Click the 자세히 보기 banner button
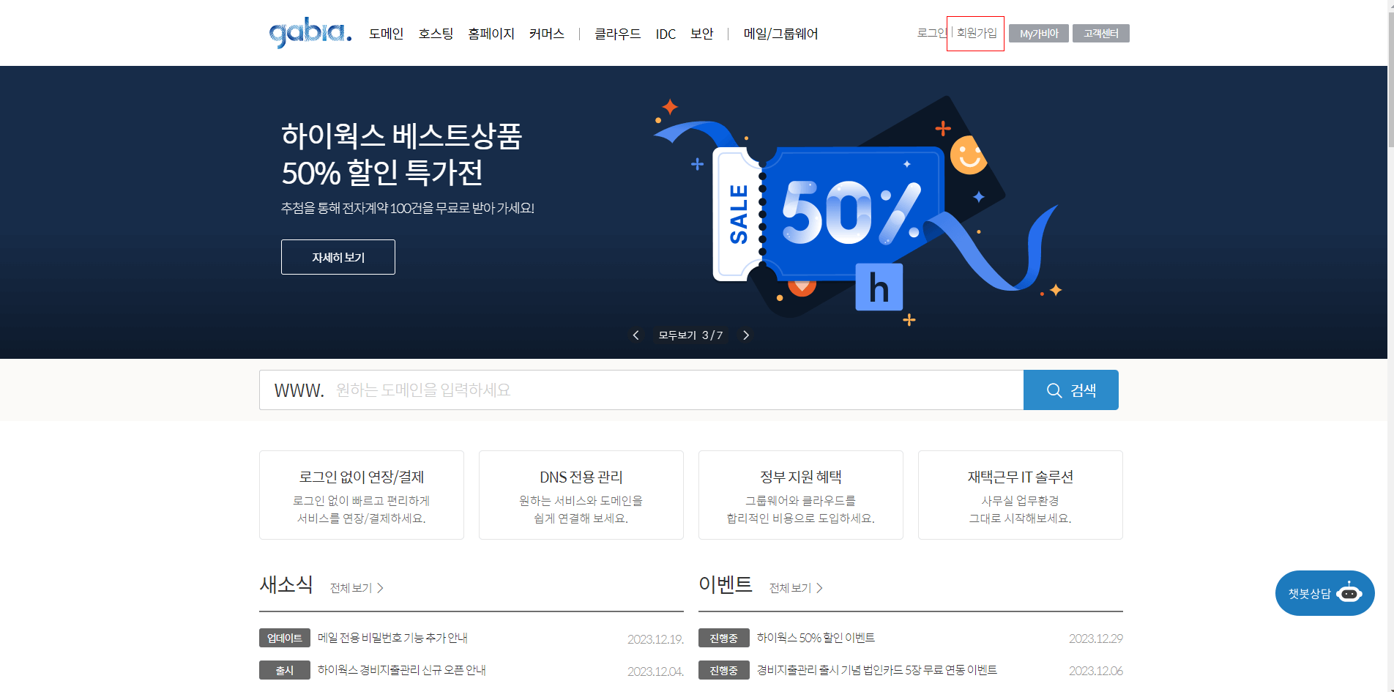The width and height of the screenshot is (1394, 692). 338,257
